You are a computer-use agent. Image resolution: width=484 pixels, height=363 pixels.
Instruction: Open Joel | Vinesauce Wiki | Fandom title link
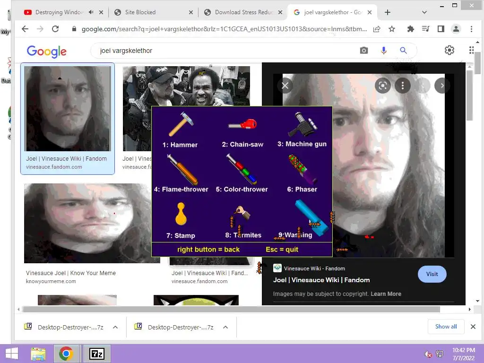tap(321, 280)
